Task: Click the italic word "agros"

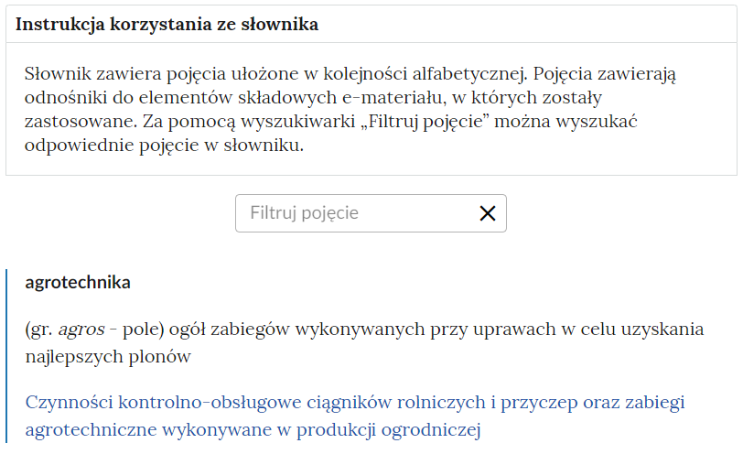Action: (x=81, y=329)
